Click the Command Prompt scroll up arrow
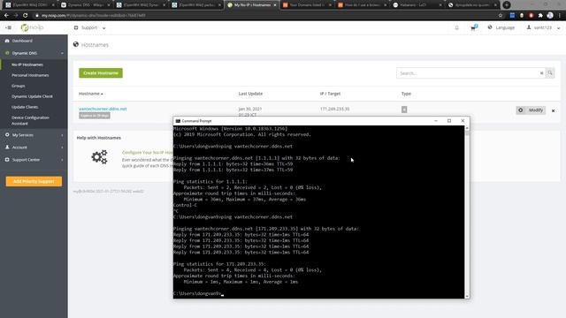566x318 pixels. click(467, 128)
